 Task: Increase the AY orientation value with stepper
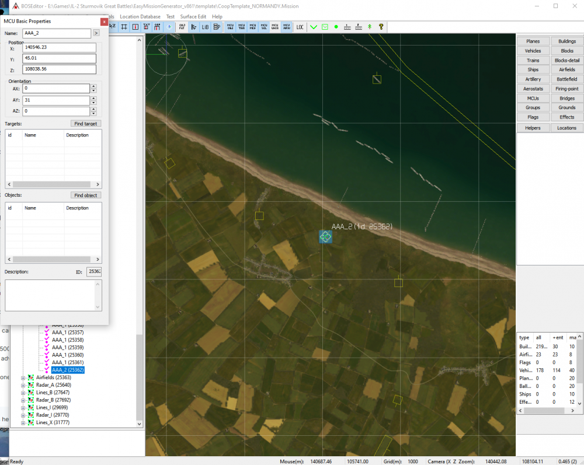(93, 98)
